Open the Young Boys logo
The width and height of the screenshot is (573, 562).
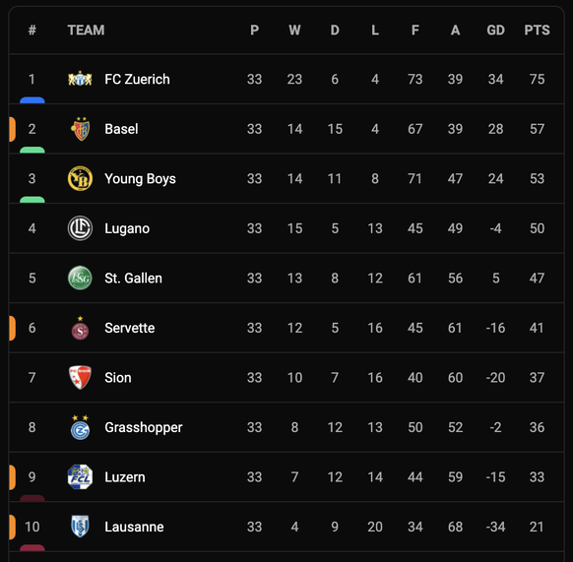[80, 178]
